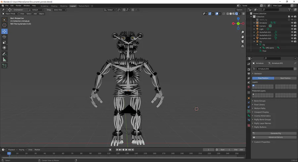Viewport: 298px width, 162px height.
Task: Open the Object Mode dropdown
Action: 10,14
